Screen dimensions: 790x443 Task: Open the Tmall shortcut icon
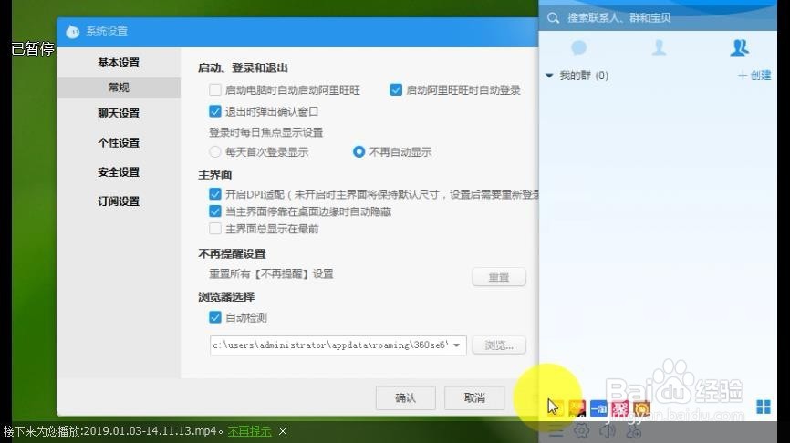577,408
